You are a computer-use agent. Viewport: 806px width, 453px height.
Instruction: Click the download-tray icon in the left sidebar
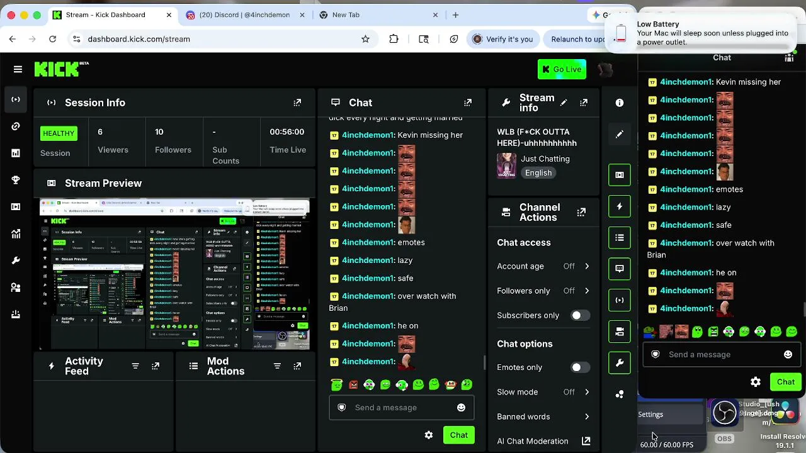point(16,315)
